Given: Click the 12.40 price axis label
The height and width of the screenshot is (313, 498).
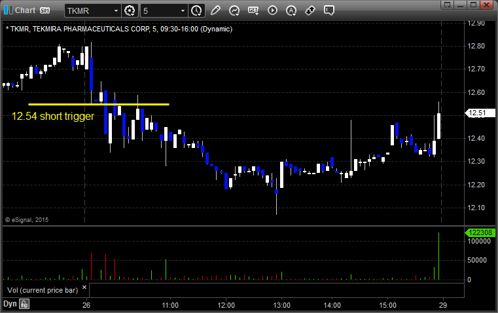Looking at the screenshot, I should (x=476, y=138).
